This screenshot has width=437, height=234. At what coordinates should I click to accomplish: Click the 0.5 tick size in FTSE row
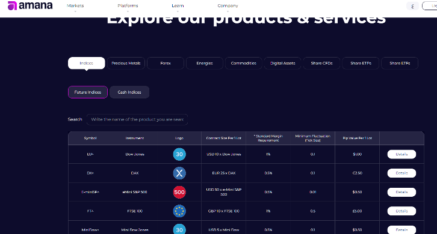pos(312,211)
